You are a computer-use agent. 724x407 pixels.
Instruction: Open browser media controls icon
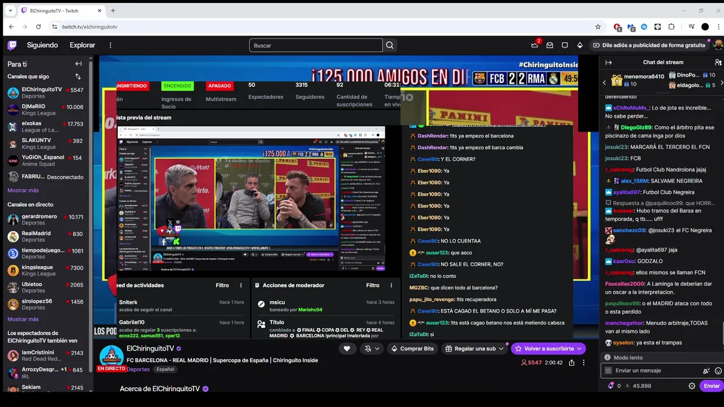[x=691, y=27]
